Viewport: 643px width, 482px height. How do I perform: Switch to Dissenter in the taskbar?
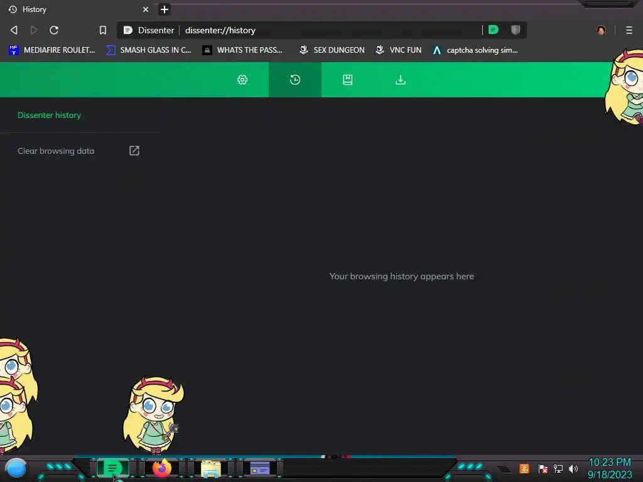point(112,468)
